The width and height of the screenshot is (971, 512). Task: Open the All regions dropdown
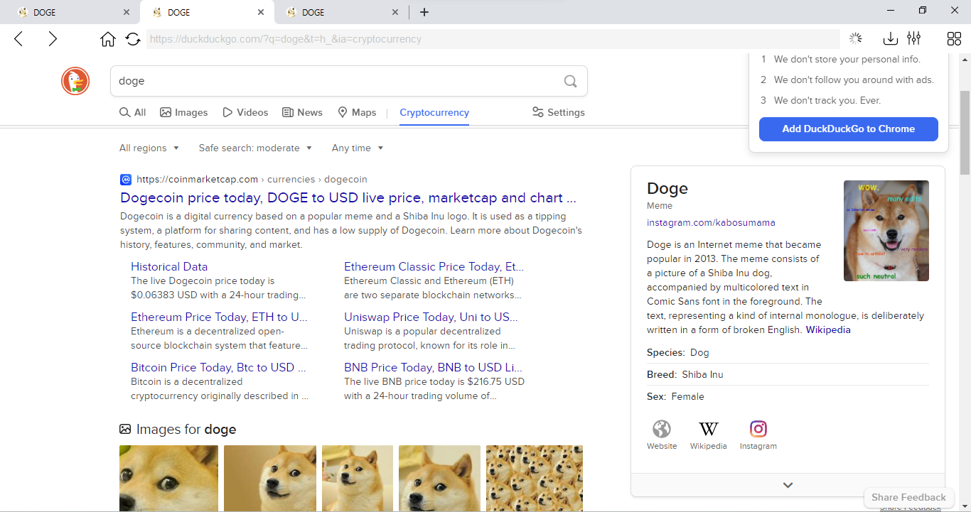point(149,148)
